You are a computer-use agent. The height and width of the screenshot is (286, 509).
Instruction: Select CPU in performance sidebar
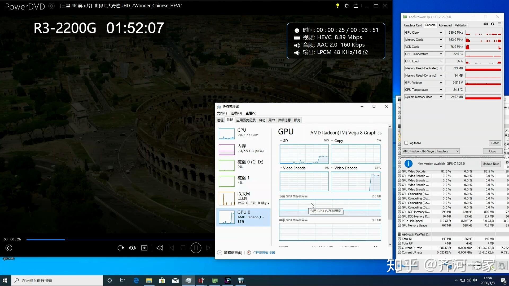243,133
